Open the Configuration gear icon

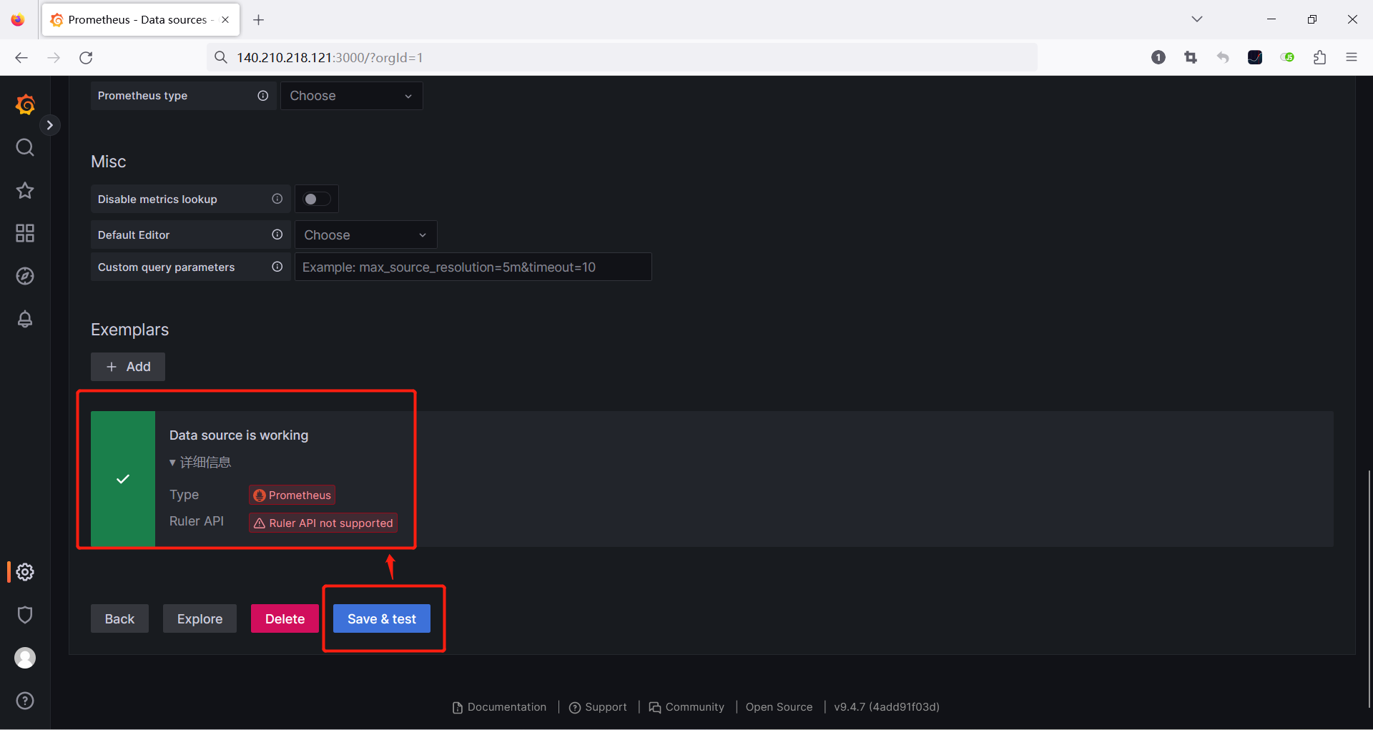click(x=25, y=572)
